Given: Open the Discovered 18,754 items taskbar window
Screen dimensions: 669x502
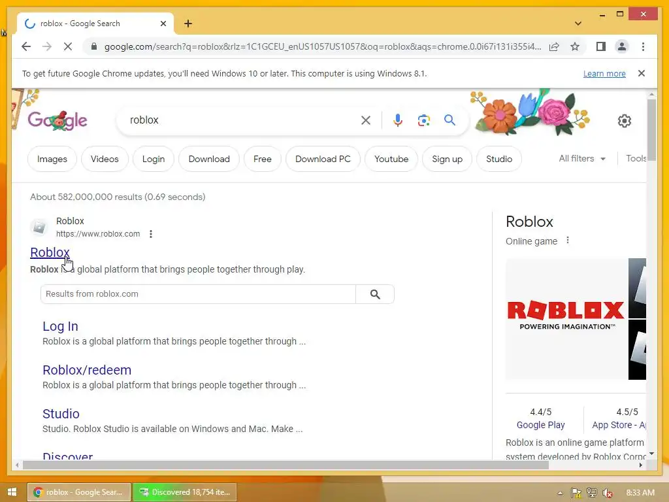Looking at the screenshot, I should click(x=185, y=492).
